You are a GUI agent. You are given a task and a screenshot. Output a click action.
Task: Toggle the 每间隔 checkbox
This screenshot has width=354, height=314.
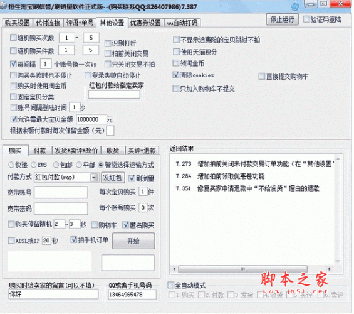(x=13, y=64)
